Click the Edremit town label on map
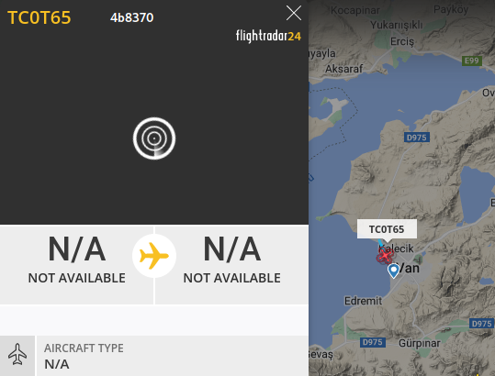 363,301
